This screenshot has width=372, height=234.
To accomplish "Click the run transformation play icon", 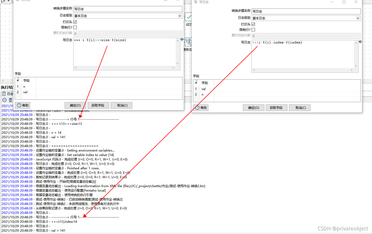I will coord(3,1).
